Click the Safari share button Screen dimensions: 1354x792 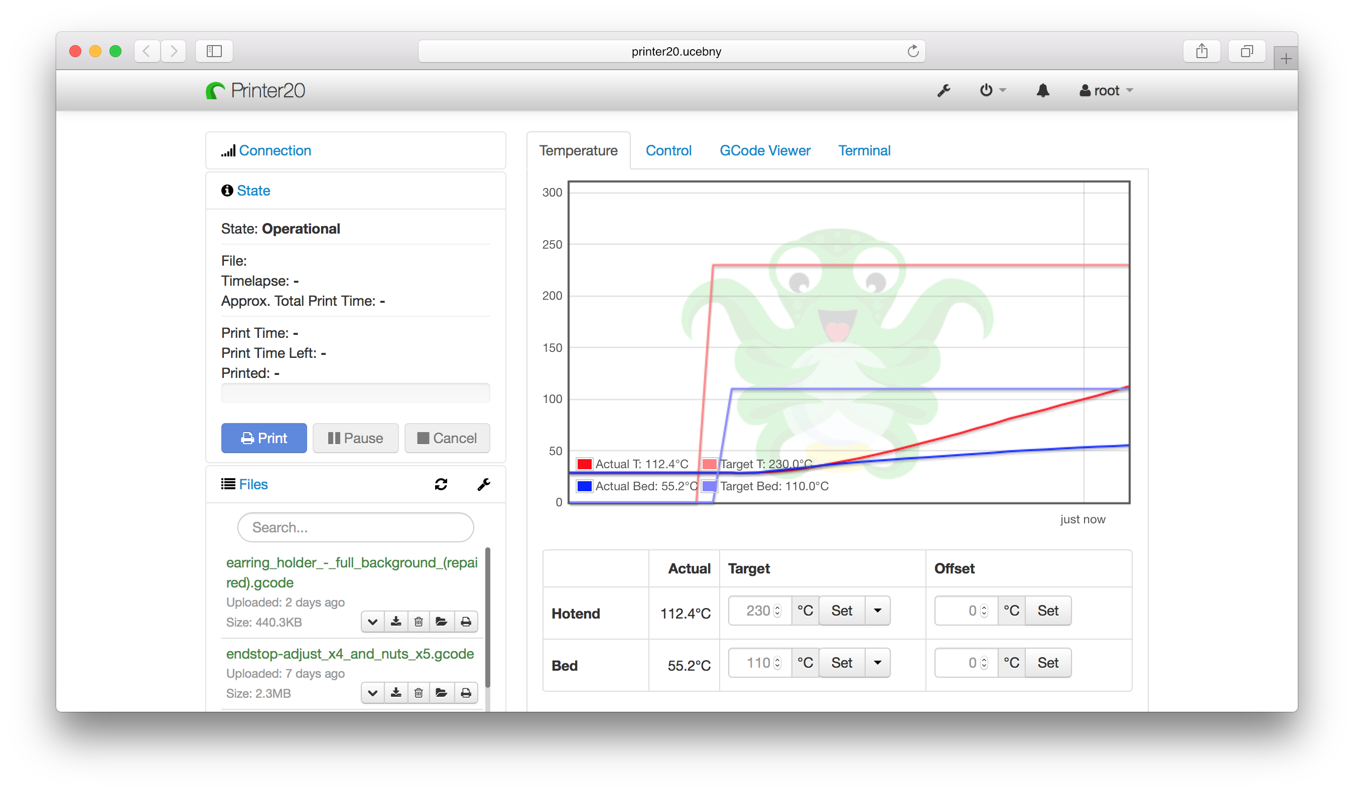pyautogui.click(x=1201, y=51)
